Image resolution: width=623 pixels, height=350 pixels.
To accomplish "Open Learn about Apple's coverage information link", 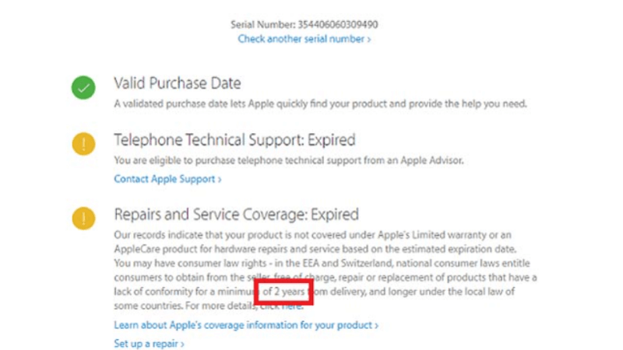I will pyautogui.click(x=242, y=325).
